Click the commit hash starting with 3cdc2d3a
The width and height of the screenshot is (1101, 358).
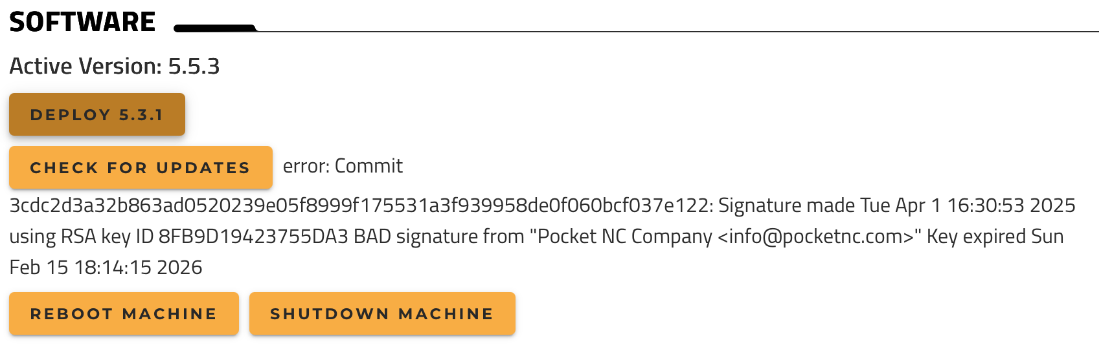coord(360,205)
